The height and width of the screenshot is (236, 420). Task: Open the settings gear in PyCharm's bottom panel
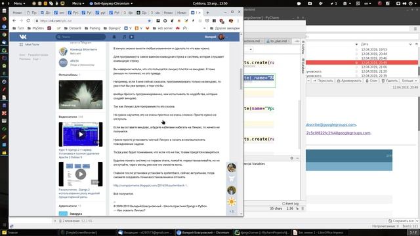point(291,158)
